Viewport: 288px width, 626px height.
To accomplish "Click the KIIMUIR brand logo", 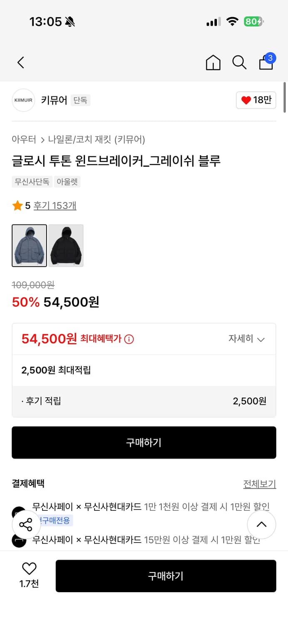I will coord(23,100).
